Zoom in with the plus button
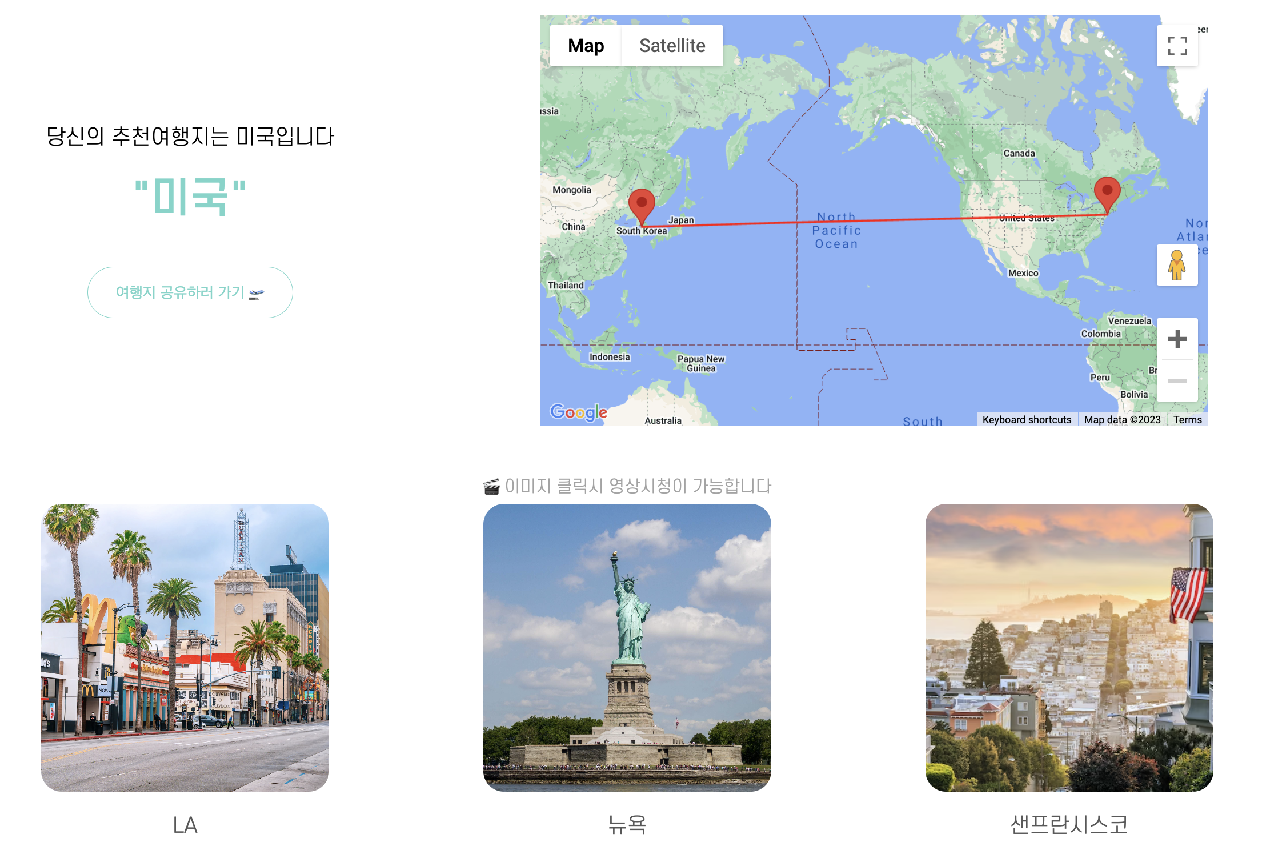The height and width of the screenshot is (850, 1274). click(x=1177, y=339)
